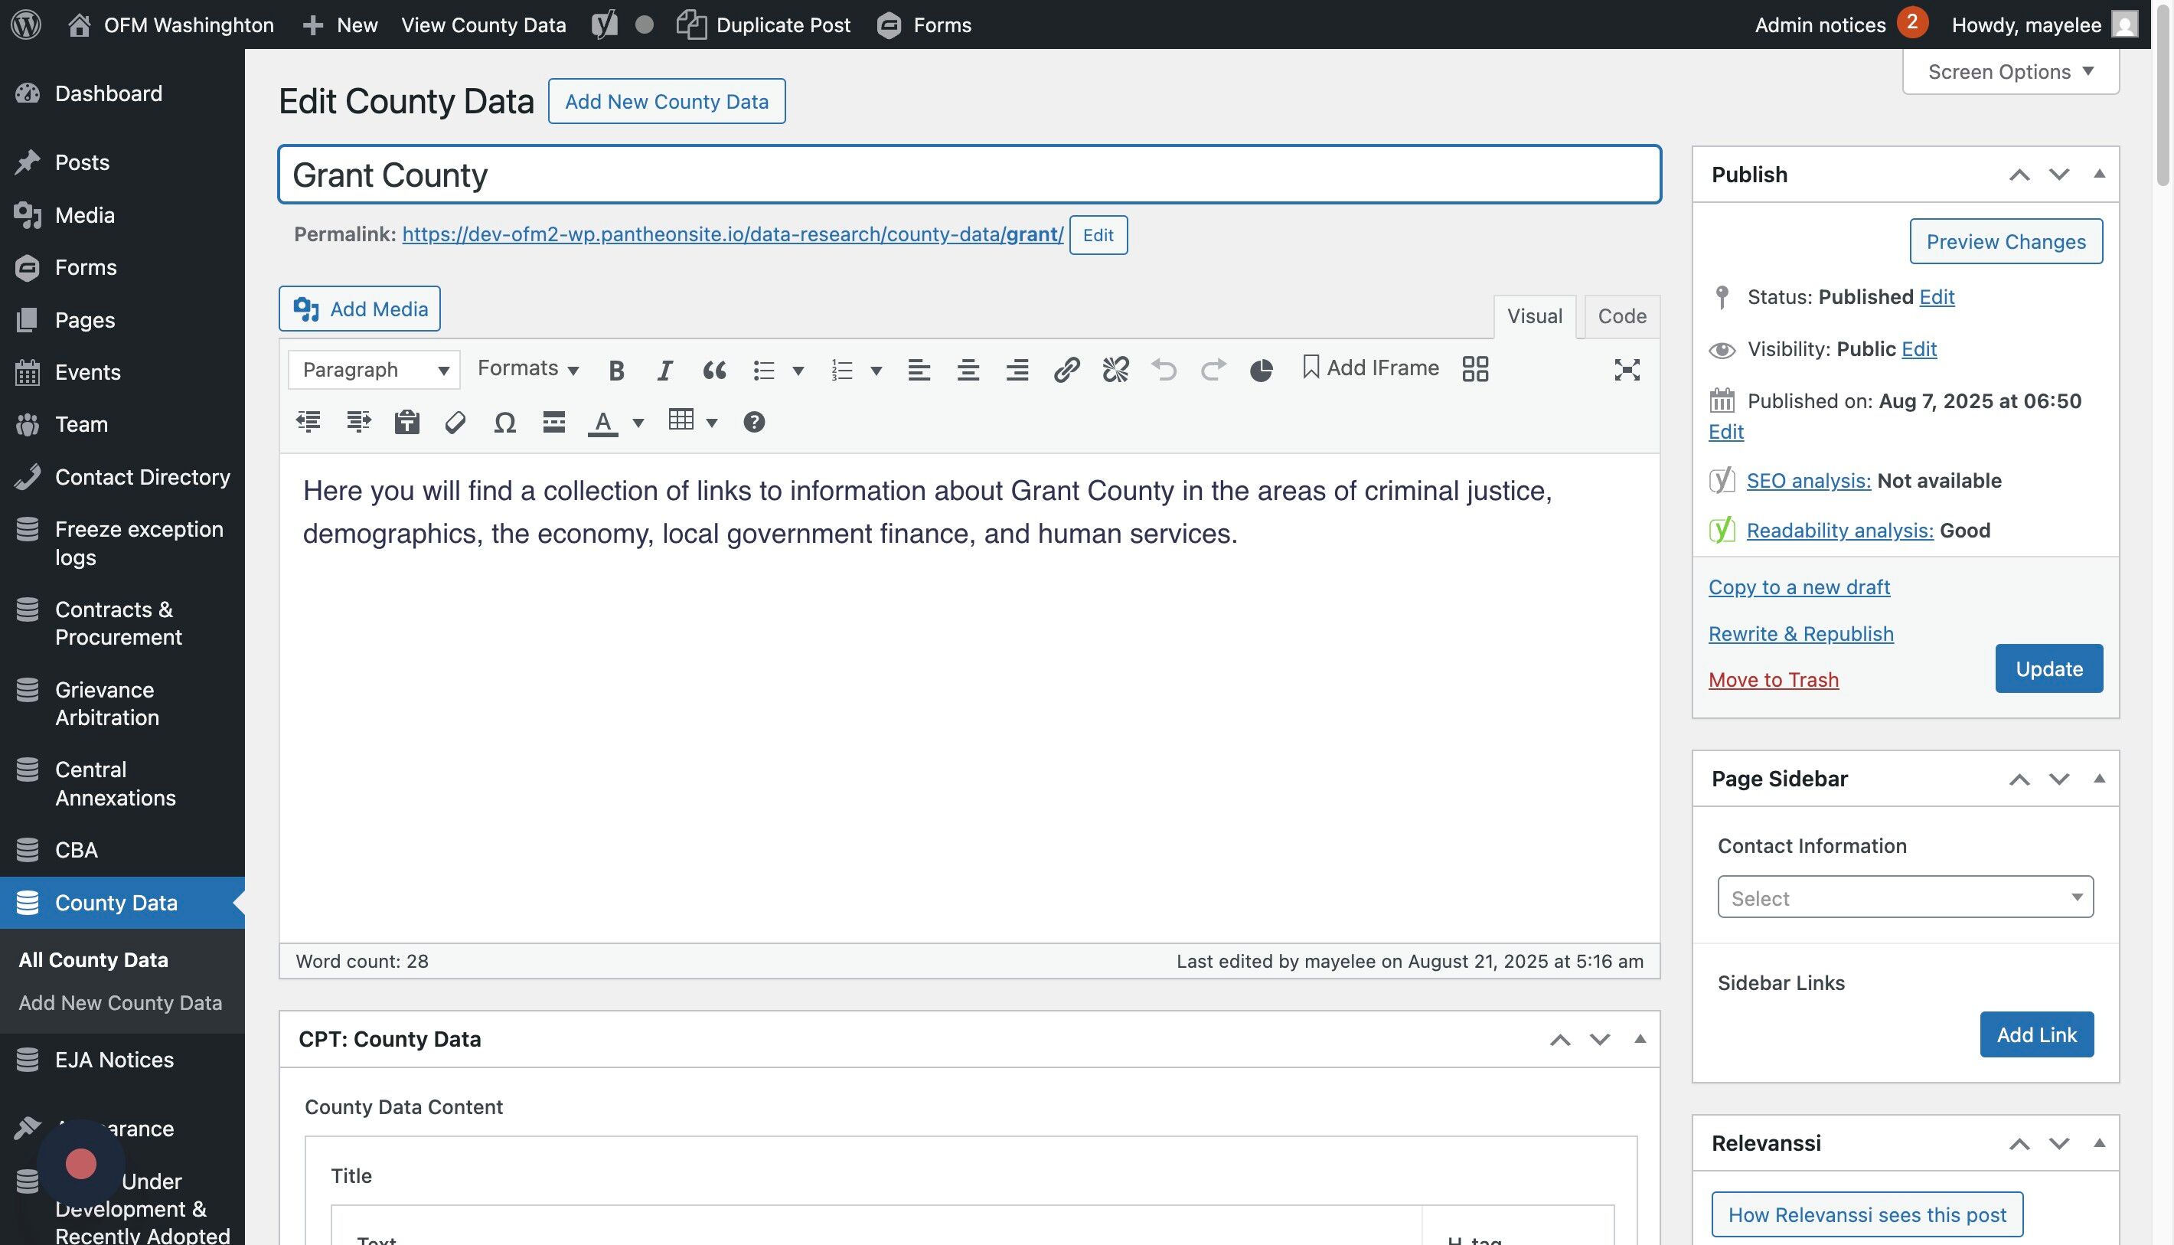The width and height of the screenshot is (2174, 1245).
Task: Click the clear formatting eraser icon
Action: click(x=455, y=423)
